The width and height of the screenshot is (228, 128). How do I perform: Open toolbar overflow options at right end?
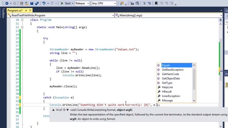click(x=176, y=4)
